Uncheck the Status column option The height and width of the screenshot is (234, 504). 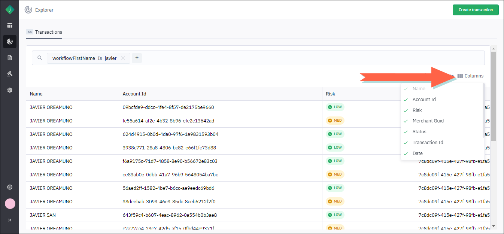coord(419,132)
